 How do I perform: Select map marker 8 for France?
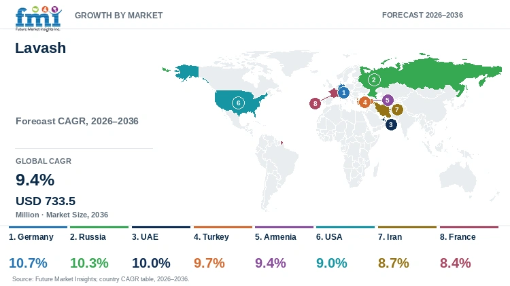(x=315, y=104)
